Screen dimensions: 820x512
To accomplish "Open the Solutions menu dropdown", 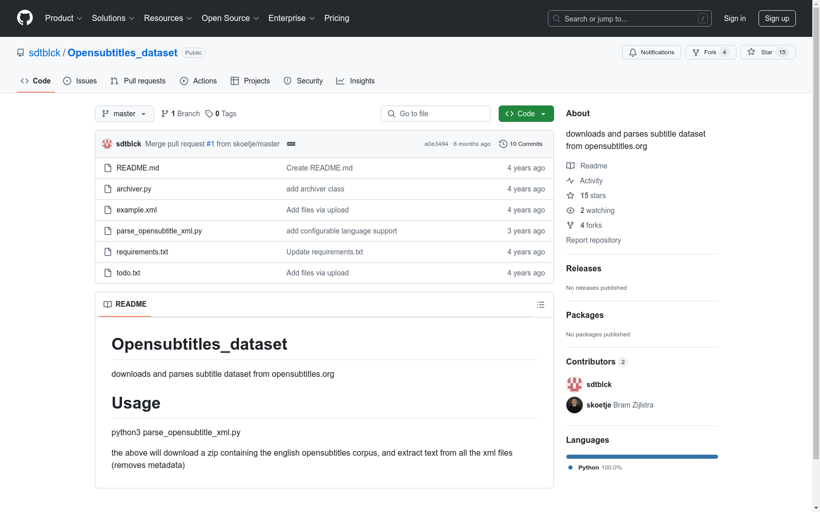I will pos(113,18).
